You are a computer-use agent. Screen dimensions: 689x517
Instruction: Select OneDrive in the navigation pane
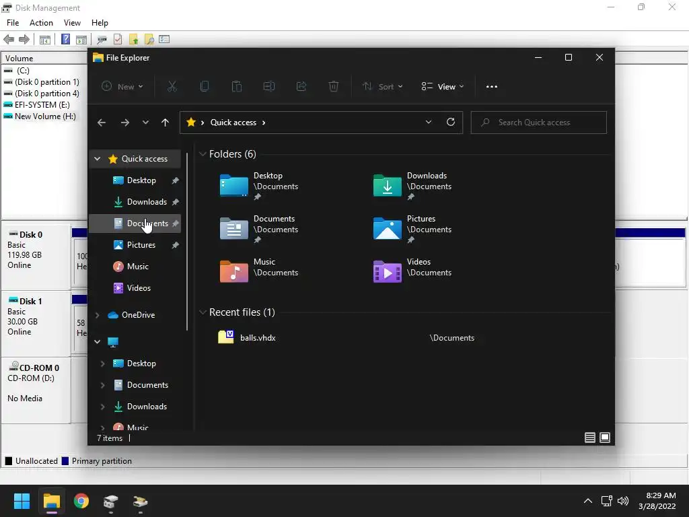point(135,315)
